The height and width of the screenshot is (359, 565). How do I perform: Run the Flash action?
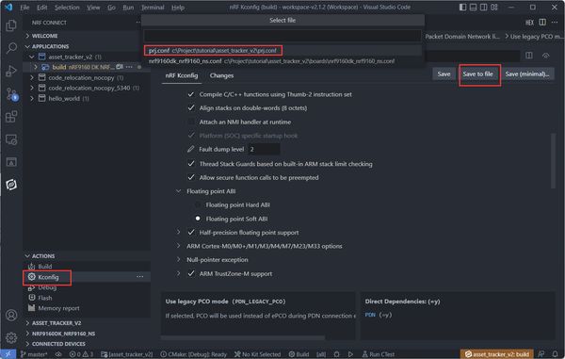44,298
